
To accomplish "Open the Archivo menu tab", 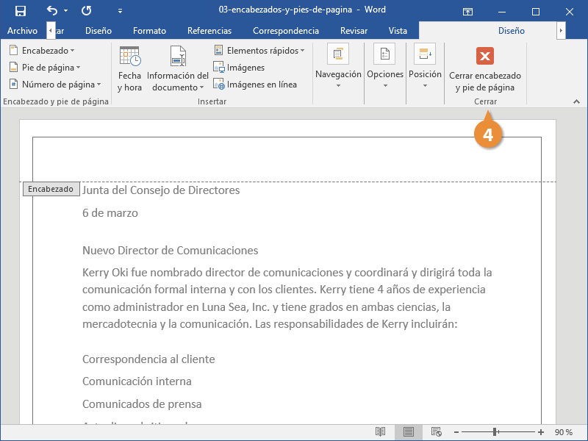I will click(x=22, y=31).
